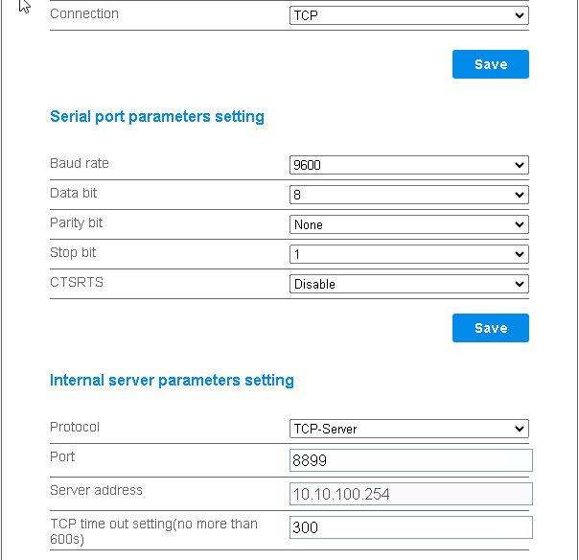Click the Server address label
Viewport: 579px width, 560px height.
pos(96,490)
